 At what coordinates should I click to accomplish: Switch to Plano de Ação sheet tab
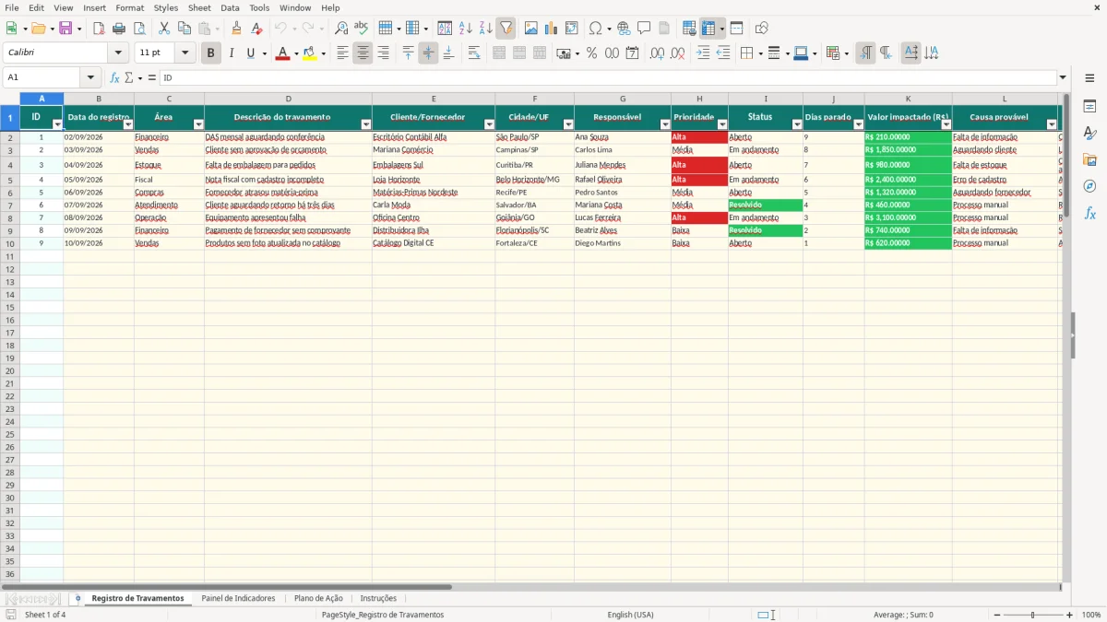(x=318, y=599)
